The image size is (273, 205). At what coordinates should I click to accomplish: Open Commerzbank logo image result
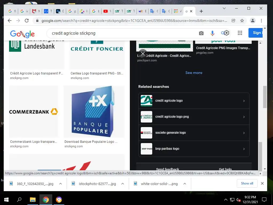click(34, 112)
